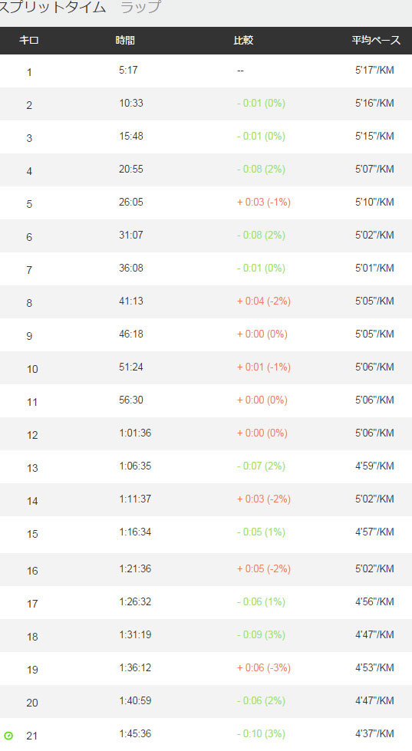This screenshot has width=412, height=751.
Task: Click the 4'37"/KM pace at kilometer 21
Action: [374, 734]
